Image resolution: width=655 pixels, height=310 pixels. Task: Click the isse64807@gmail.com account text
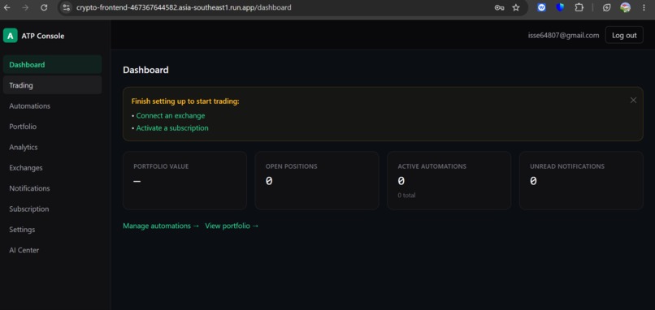[563, 36]
